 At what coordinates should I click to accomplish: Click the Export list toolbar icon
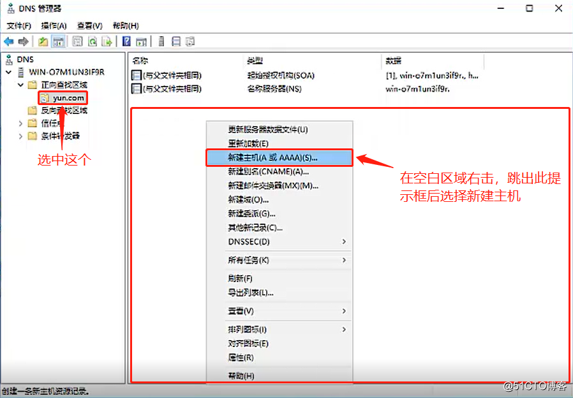[x=107, y=41]
